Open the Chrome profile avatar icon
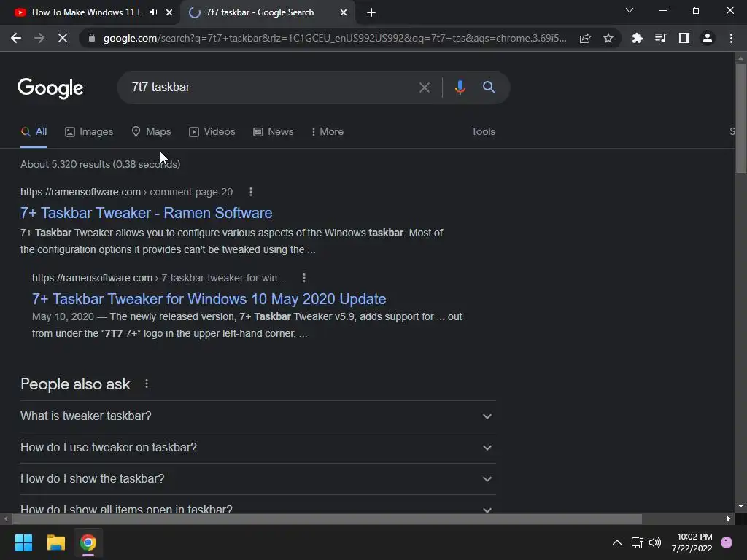747x560 pixels. click(708, 38)
